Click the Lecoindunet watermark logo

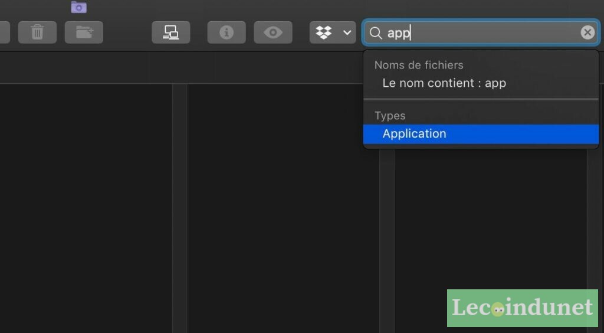click(x=522, y=308)
